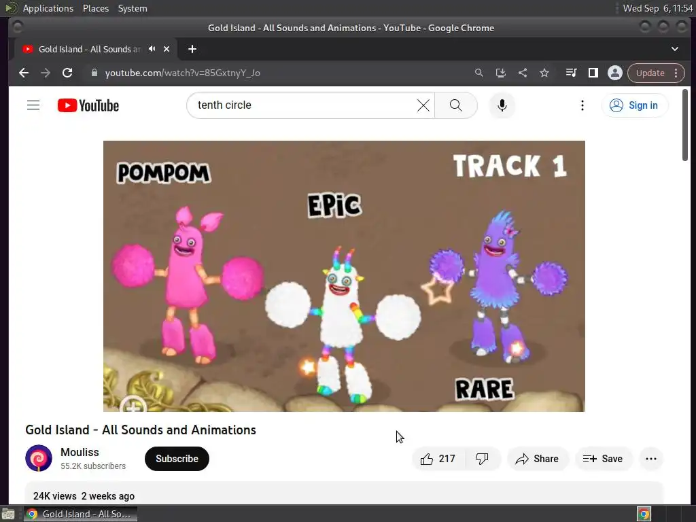The height and width of the screenshot is (522, 696).
Task: Click Sign in button
Action: click(x=635, y=105)
